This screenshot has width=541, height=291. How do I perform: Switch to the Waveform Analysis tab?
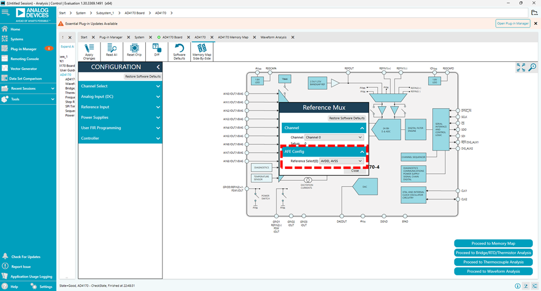pos(274,37)
